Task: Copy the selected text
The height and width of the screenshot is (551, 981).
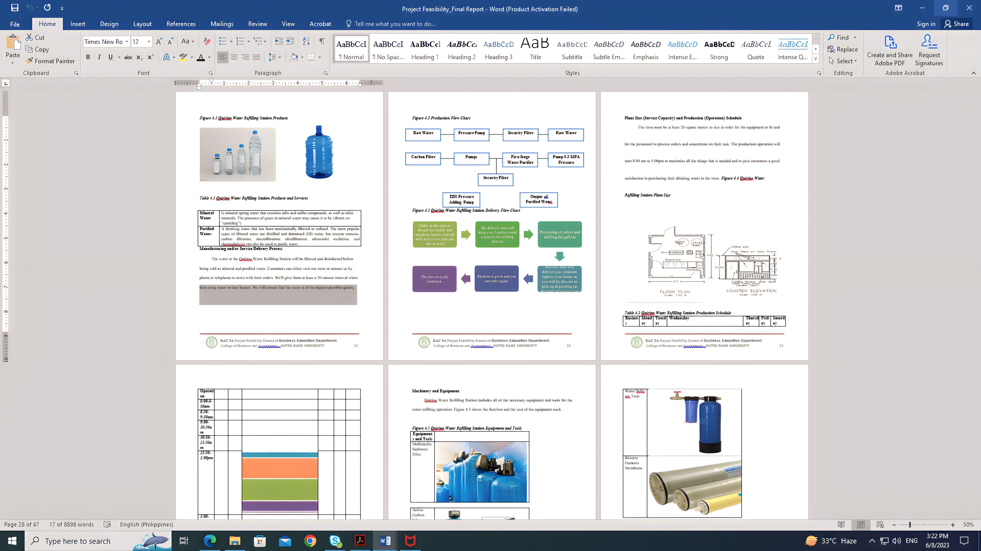Action: (37, 49)
